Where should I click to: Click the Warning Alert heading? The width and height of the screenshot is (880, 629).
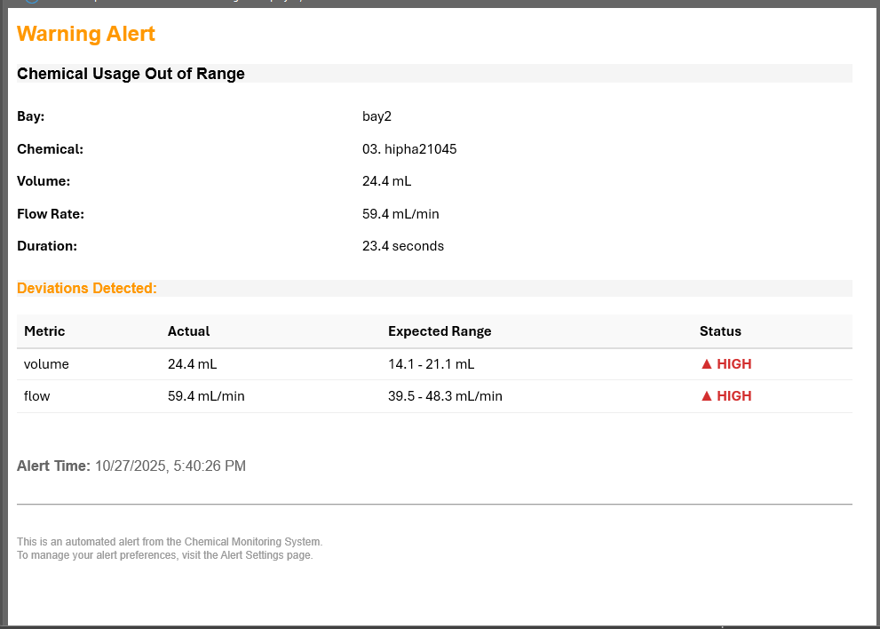(x=86, y=34)
